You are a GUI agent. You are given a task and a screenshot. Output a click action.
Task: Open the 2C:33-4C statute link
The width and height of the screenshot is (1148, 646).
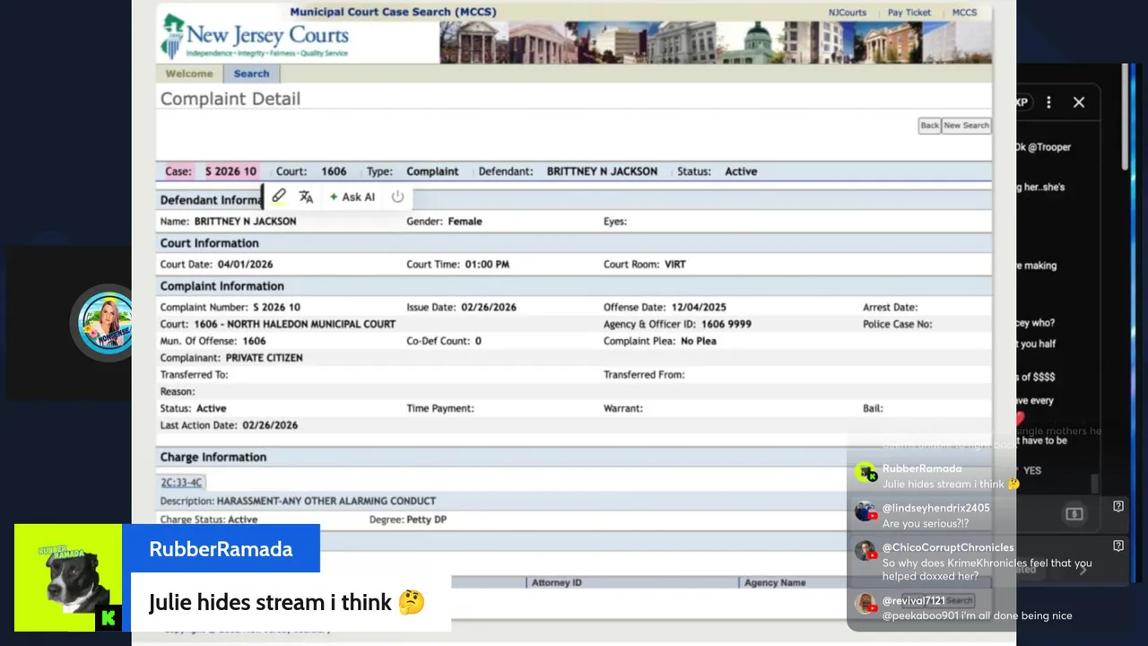[x=182, y=483]
